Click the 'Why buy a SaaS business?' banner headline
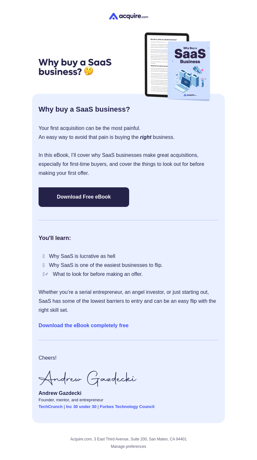This screenshot has width=257, height=460. pyautogui.click(x=75, y=67)
